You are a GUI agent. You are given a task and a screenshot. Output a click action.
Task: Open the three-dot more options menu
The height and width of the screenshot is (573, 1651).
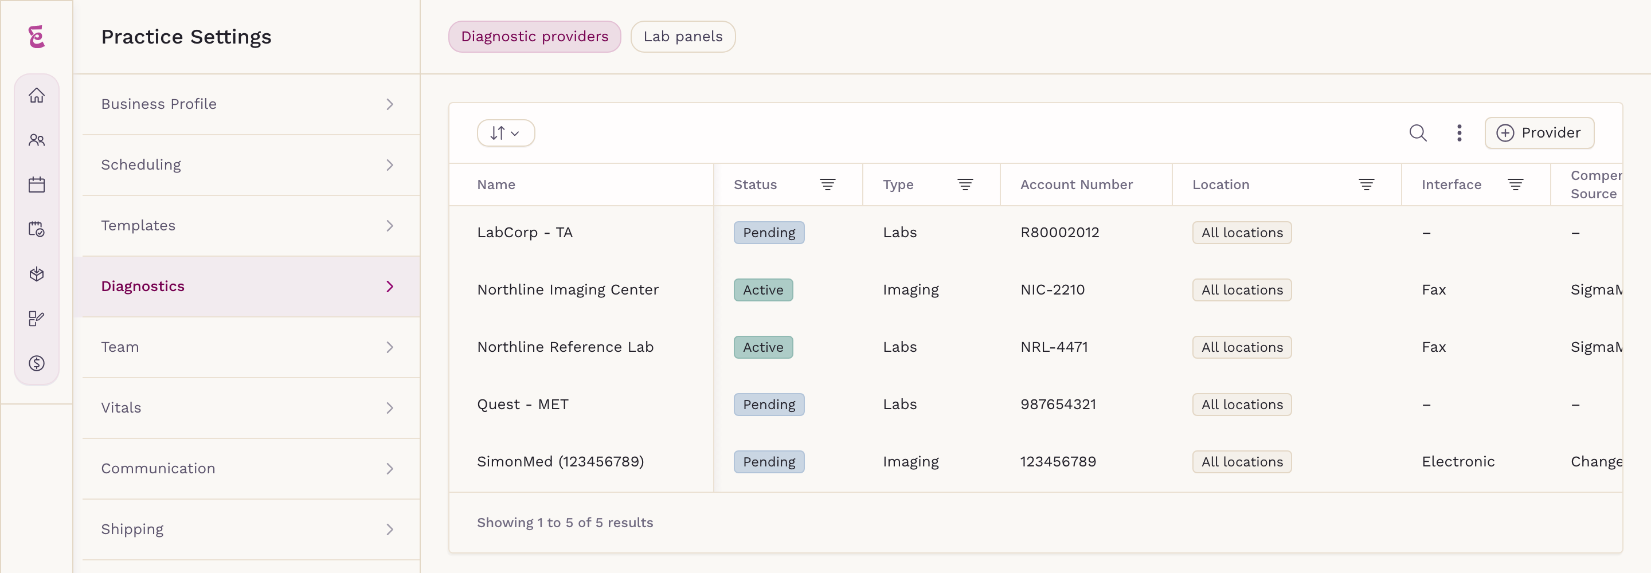(x=1460, y=133)
